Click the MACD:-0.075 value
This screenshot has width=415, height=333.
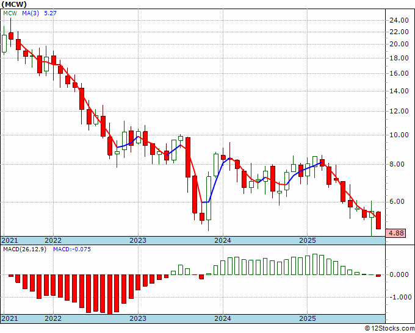tap(72, 249)
